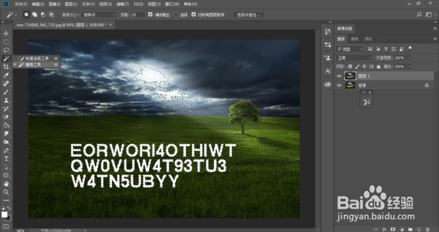Click the New selection mode button
439x232 pixels.
coord(26,15)
